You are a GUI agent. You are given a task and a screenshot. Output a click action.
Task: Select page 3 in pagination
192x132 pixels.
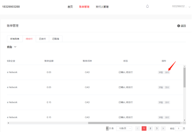click(157, 128)
